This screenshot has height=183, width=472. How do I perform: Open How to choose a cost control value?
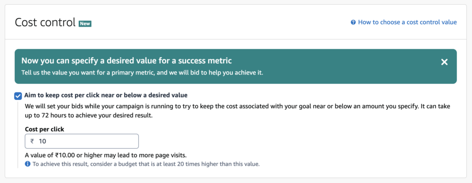pos(407,22)
